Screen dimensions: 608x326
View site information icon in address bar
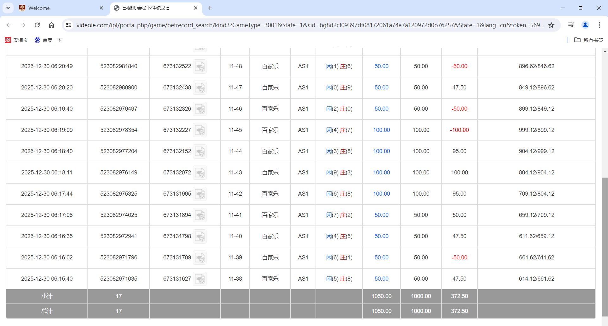coord(68,25)
